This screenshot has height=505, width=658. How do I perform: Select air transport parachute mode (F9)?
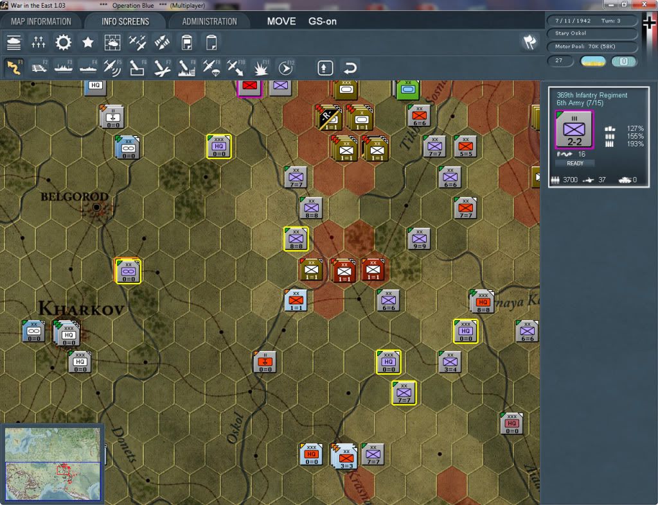point(211,67)
